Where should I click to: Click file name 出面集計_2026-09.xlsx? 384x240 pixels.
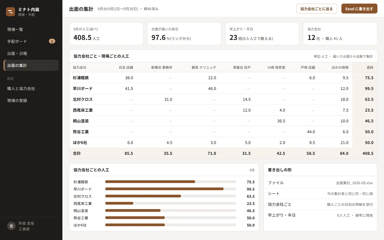coord(354,183)
